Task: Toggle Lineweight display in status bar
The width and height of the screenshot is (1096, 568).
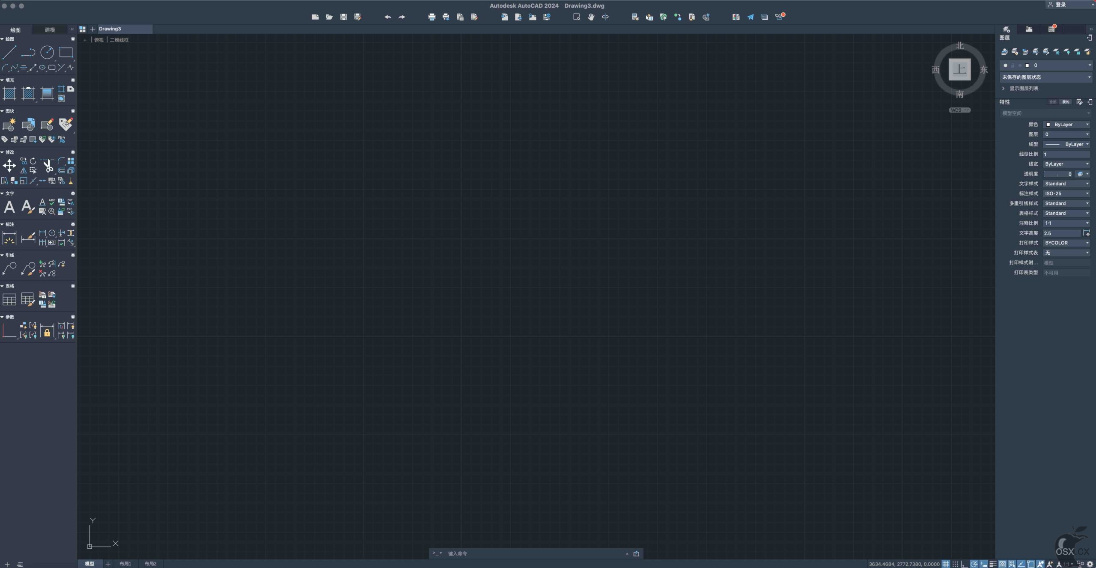Action: tap(993, 564)
